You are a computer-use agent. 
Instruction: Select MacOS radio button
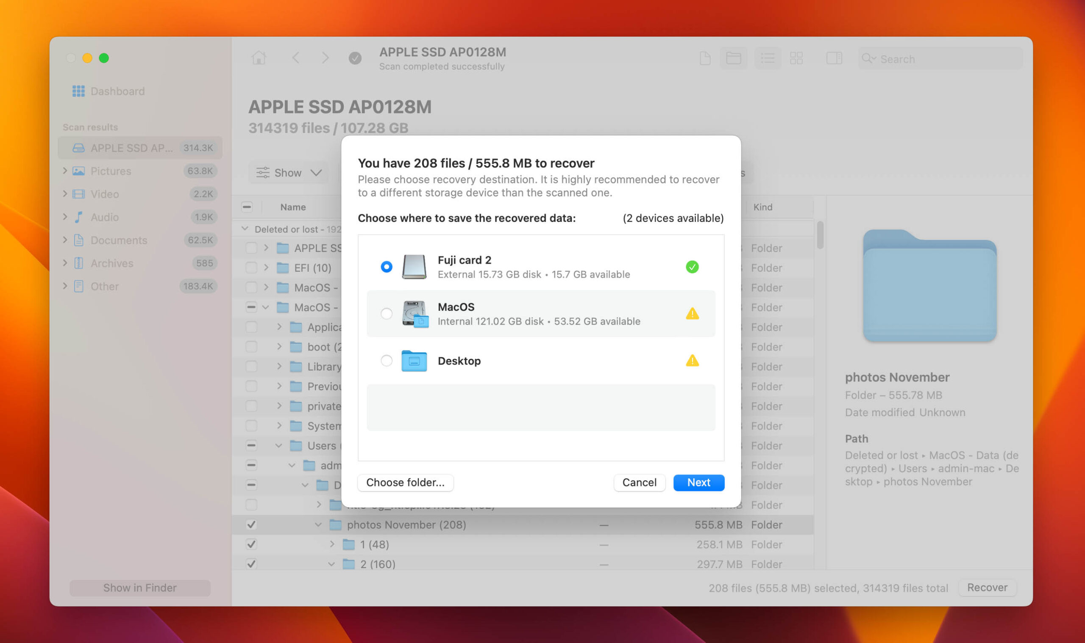coord(386,313)
